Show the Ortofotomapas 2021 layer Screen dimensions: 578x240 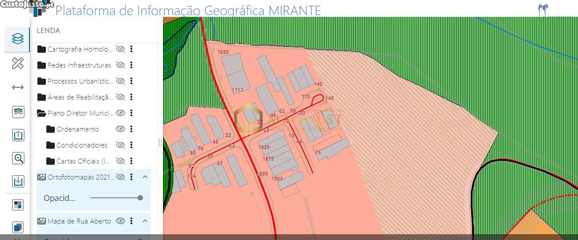point(120,177)
